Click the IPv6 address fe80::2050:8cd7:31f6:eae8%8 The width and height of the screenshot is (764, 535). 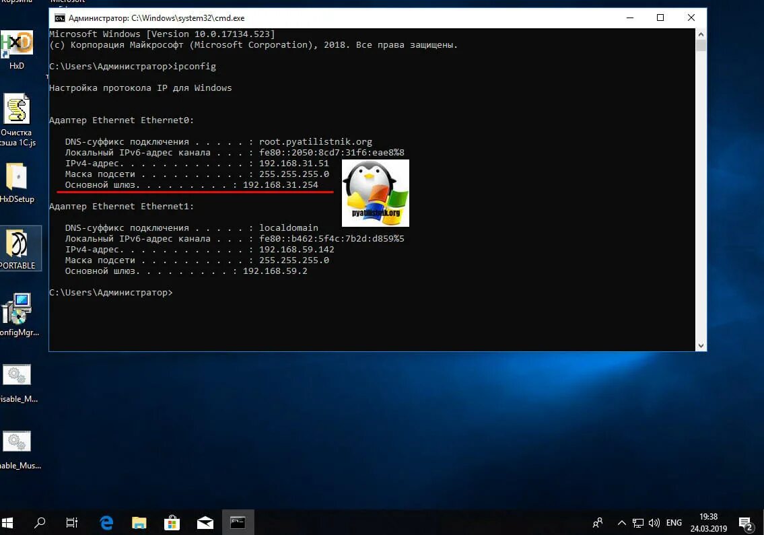(x=331, y=153)
